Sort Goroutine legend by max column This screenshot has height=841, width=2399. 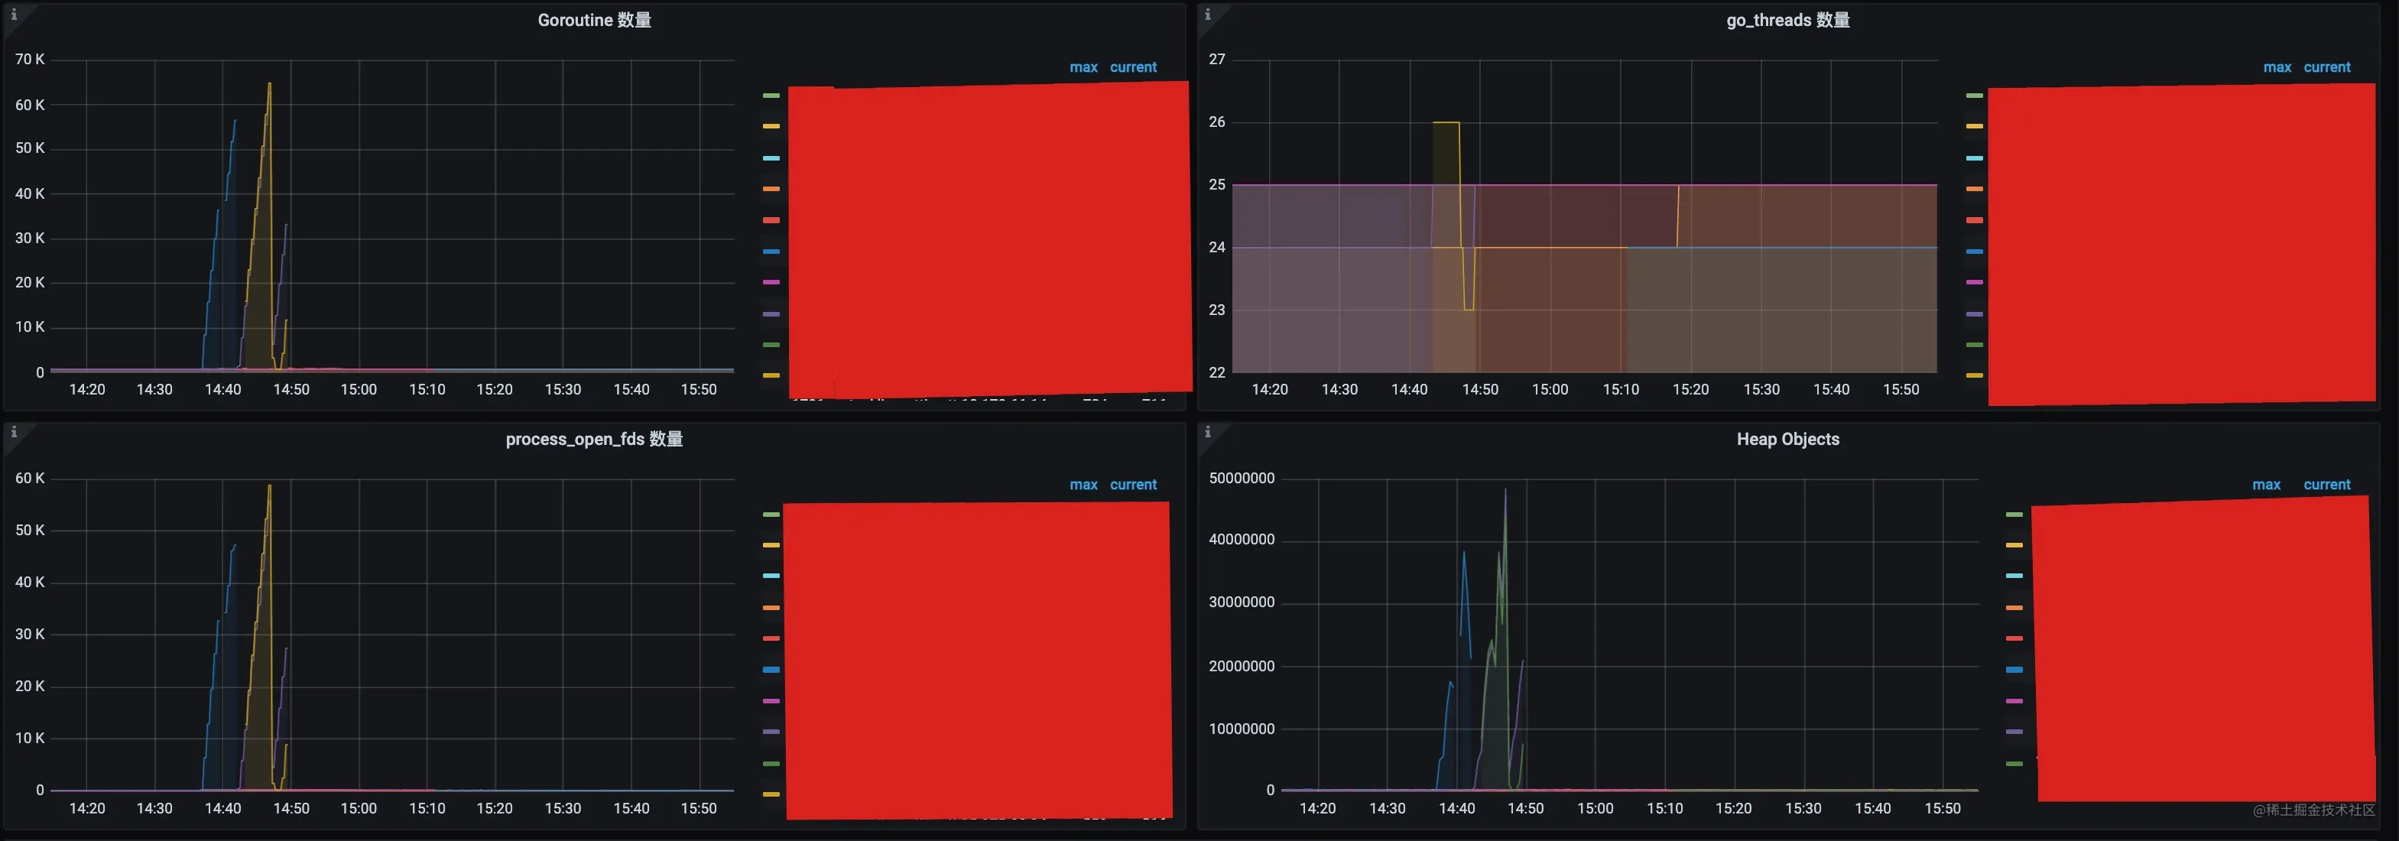1083,67
